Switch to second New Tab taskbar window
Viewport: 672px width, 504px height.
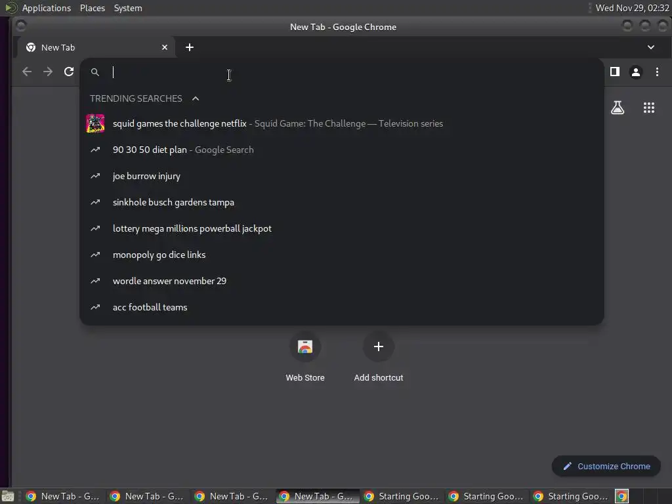coord(148,496)
